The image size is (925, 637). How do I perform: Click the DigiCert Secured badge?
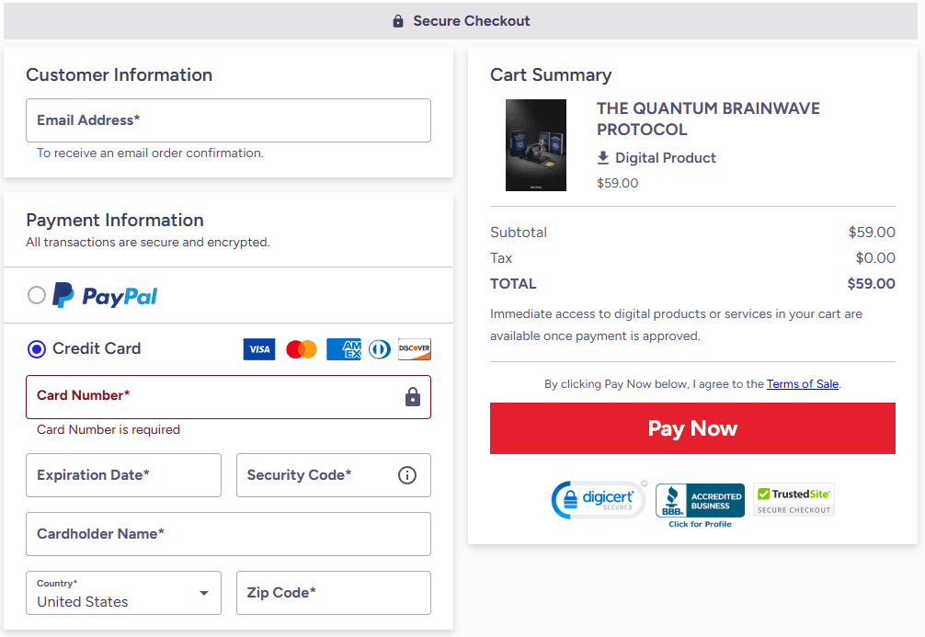(598, 500)
